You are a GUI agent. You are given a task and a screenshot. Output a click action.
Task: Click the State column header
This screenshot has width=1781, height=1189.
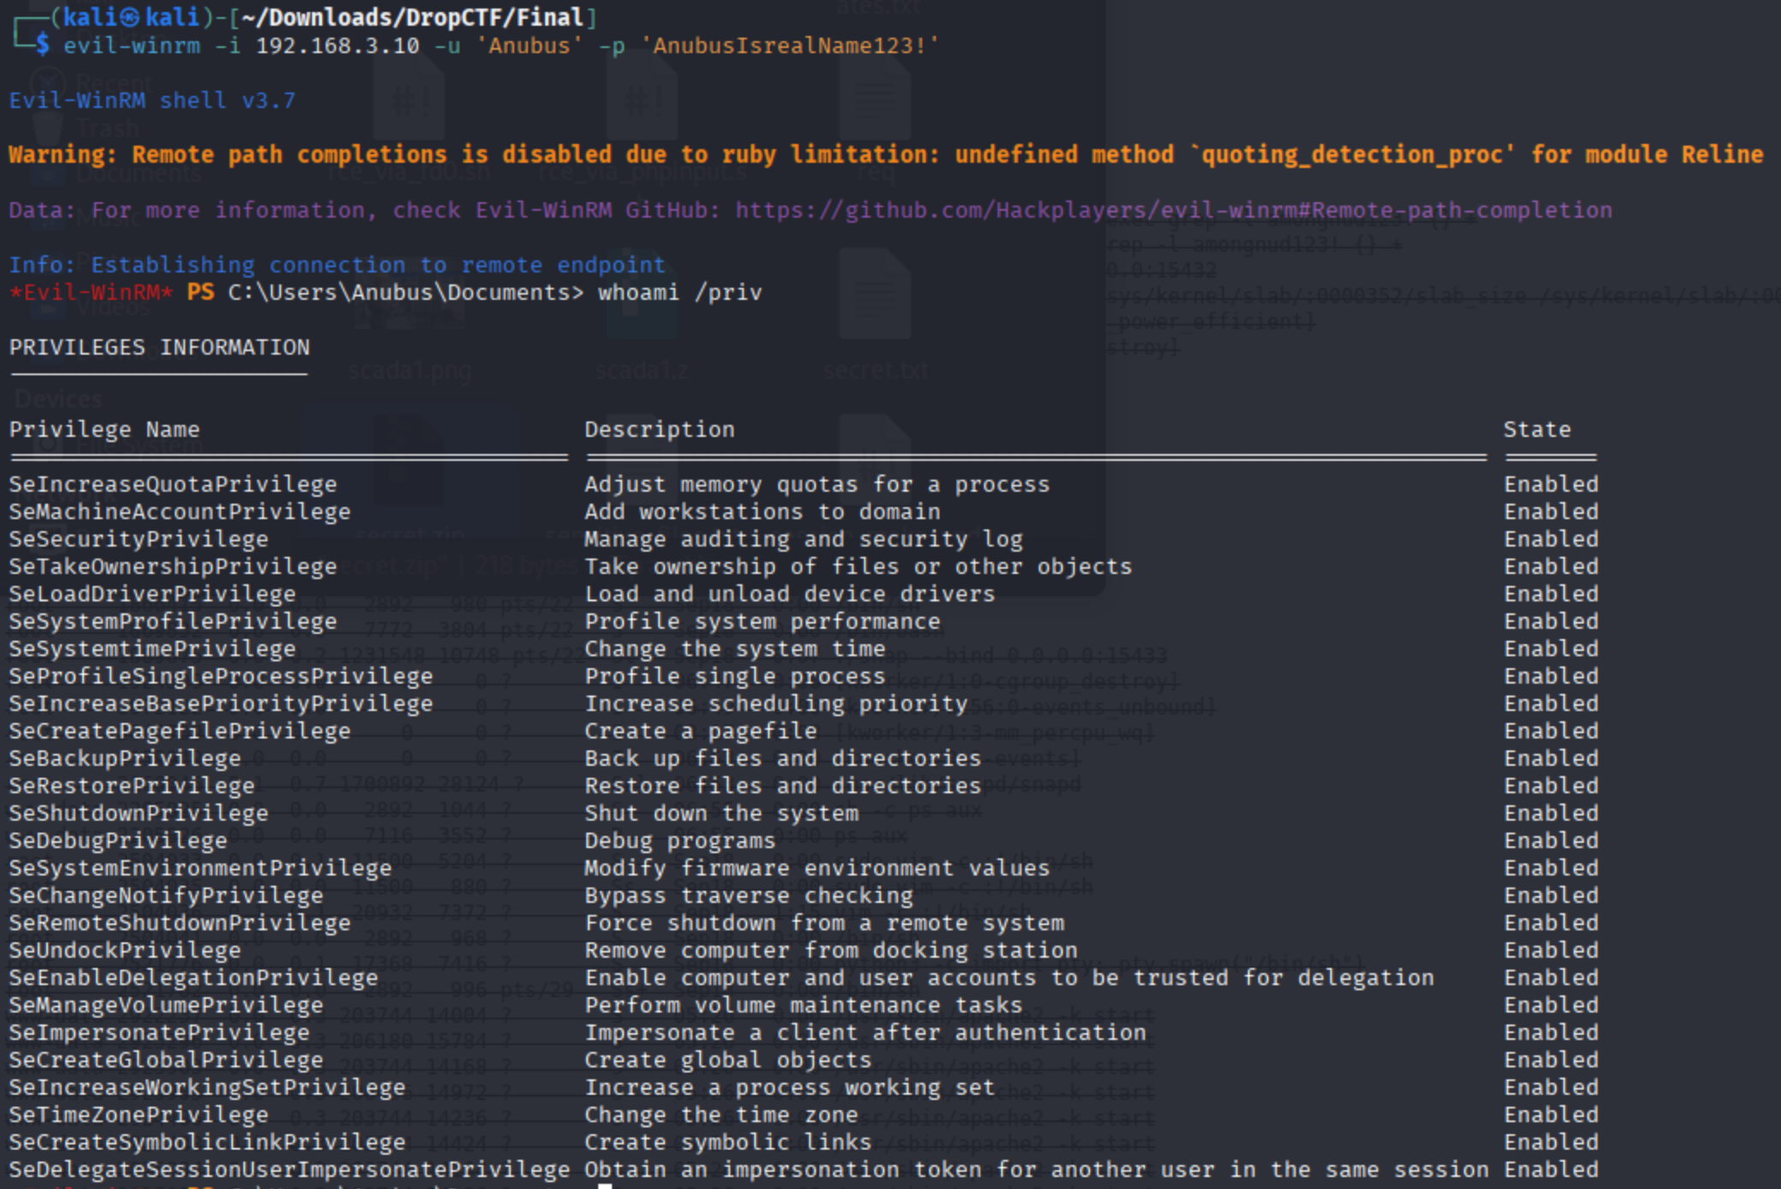click(1537, 430)
